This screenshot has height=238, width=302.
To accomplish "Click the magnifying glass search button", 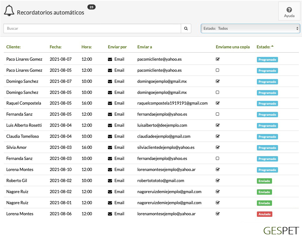I will point(186,28).
